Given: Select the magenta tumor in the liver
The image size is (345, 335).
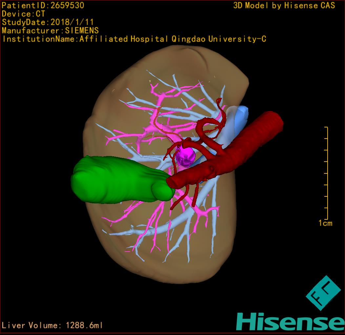Looking at the screenshot, I should 185,156.
